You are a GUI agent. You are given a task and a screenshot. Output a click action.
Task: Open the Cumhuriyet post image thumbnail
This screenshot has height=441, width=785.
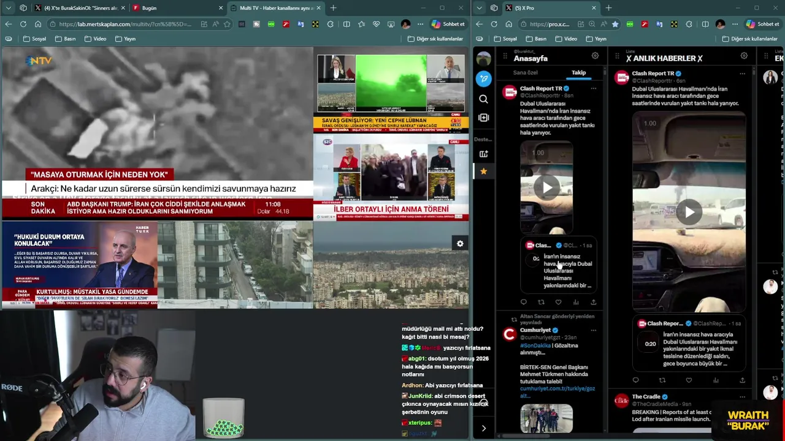546,418
